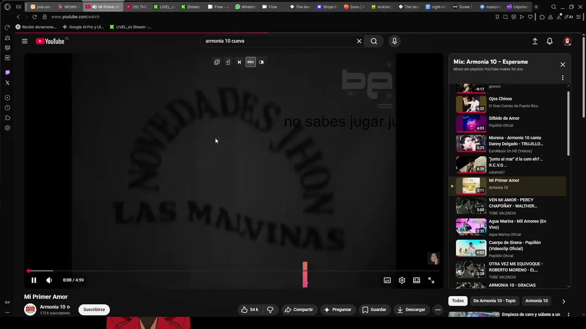
Task: Select 'OTRA VEZ ME EQUIVOQUE - ROBERTO MORENO'
Action: [x=507, y=270]
